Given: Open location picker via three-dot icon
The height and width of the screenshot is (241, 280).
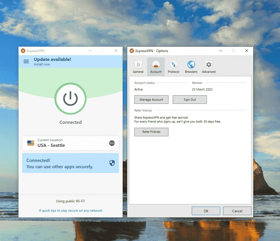Looking at the screenshot, I should 112,143.
